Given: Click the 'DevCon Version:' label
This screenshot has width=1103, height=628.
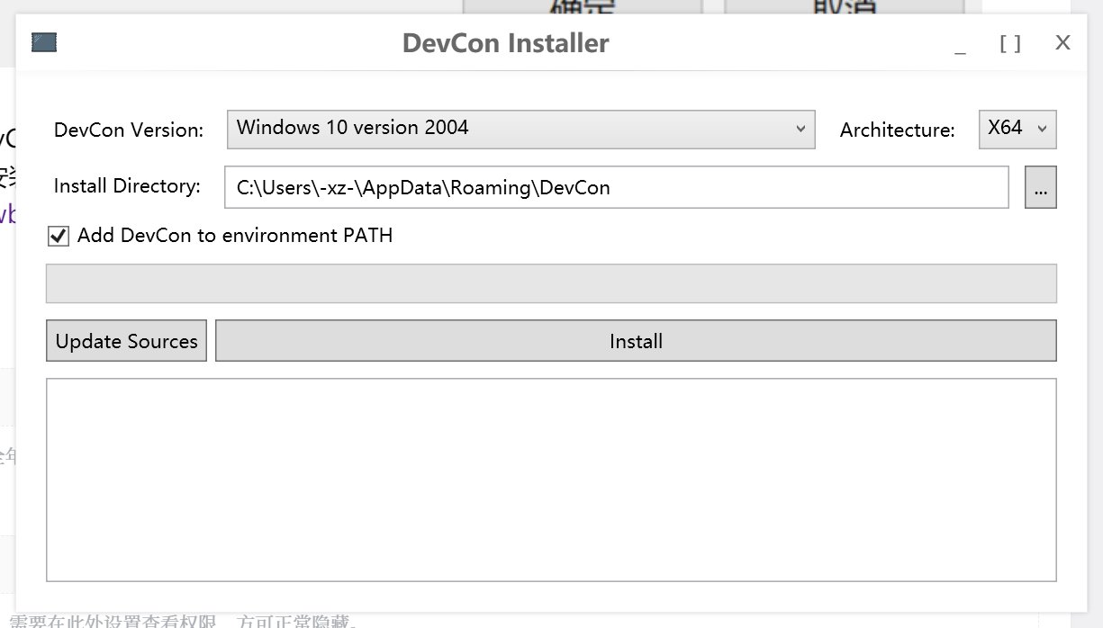Looking at the screenshot, I should [x=129, y=130].
